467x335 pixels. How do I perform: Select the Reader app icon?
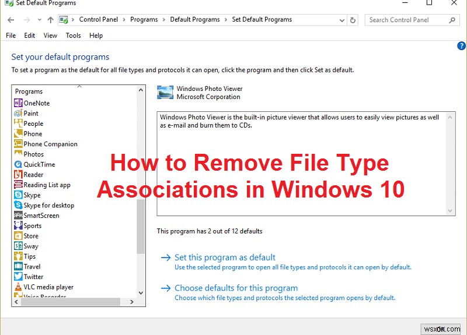[x=18, y=174]
